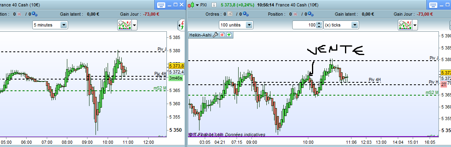This screenshot has width=451, height=147.
Task: Open the candlestick chart style icon next to PXI
Action: click(191, 4)
